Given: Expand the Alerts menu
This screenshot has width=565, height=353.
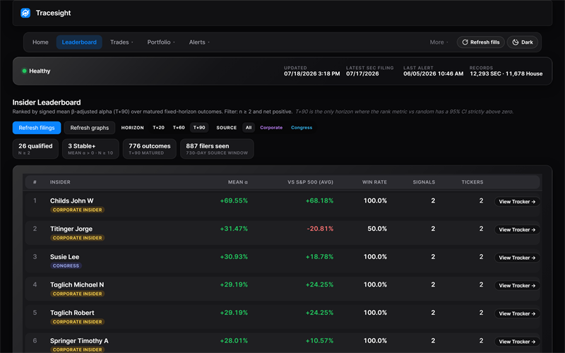Looking at the screenshot, I should [x=199, y=42].
